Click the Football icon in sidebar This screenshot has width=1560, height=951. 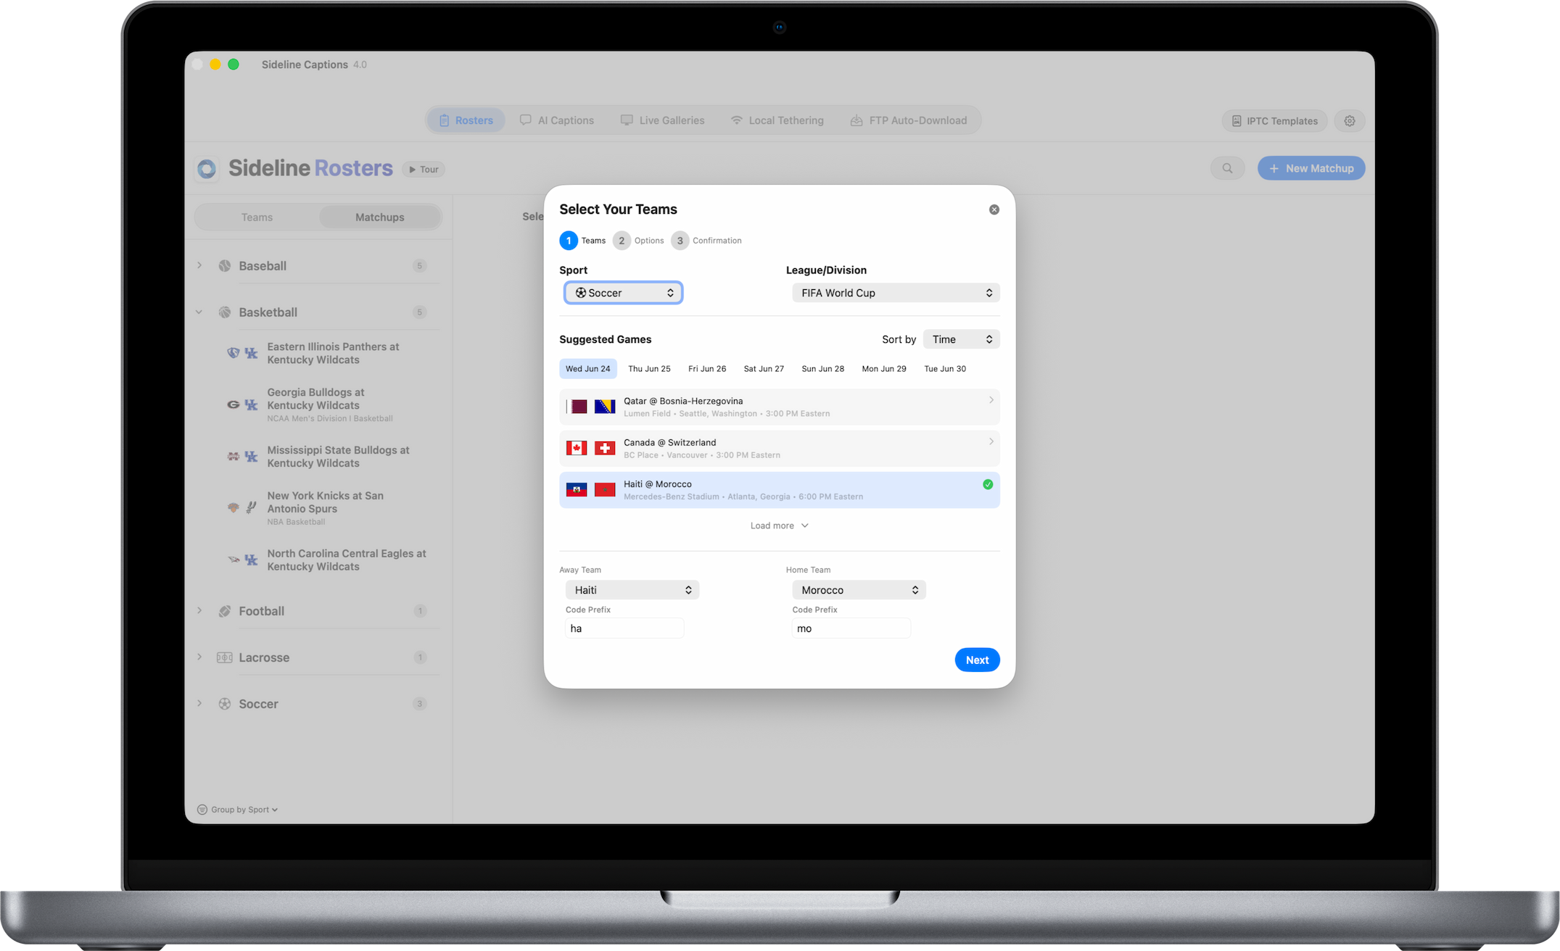tap(225, 611)
